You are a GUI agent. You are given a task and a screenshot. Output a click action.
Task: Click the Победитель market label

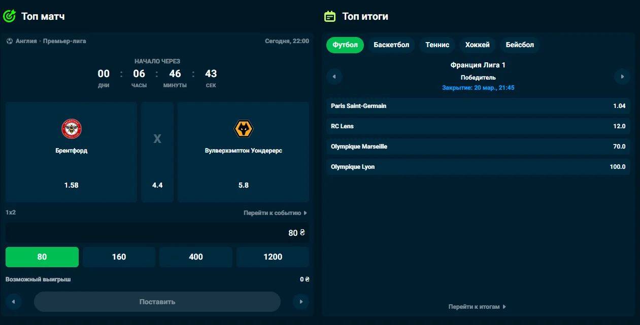(478, 78)
